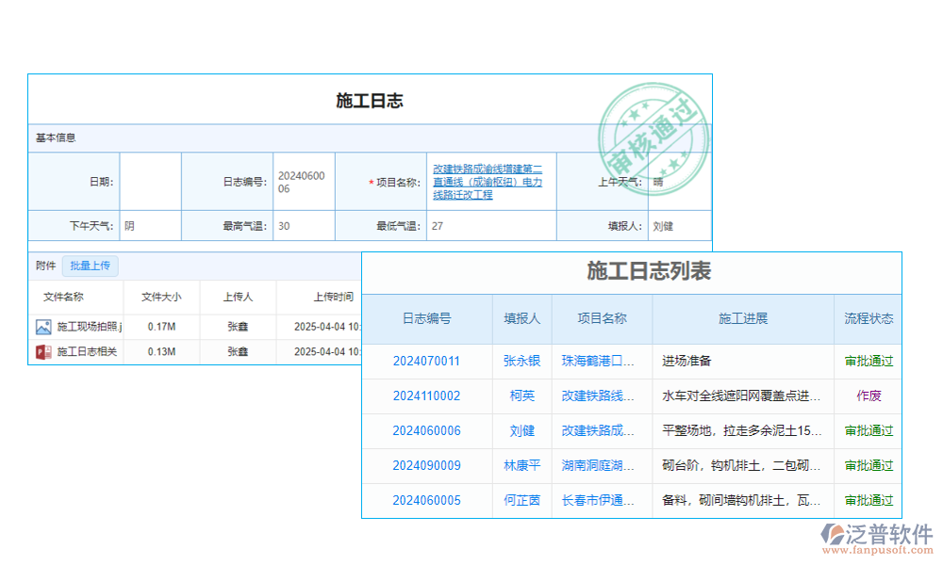Open project link 改建铁路成渝线增建第二直通线
This screenshot has height=565, width=943.
point(490,183)
